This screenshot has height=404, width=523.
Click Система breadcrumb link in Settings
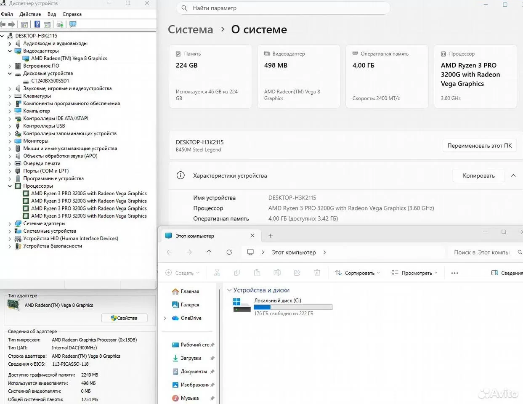click(191, 29)
